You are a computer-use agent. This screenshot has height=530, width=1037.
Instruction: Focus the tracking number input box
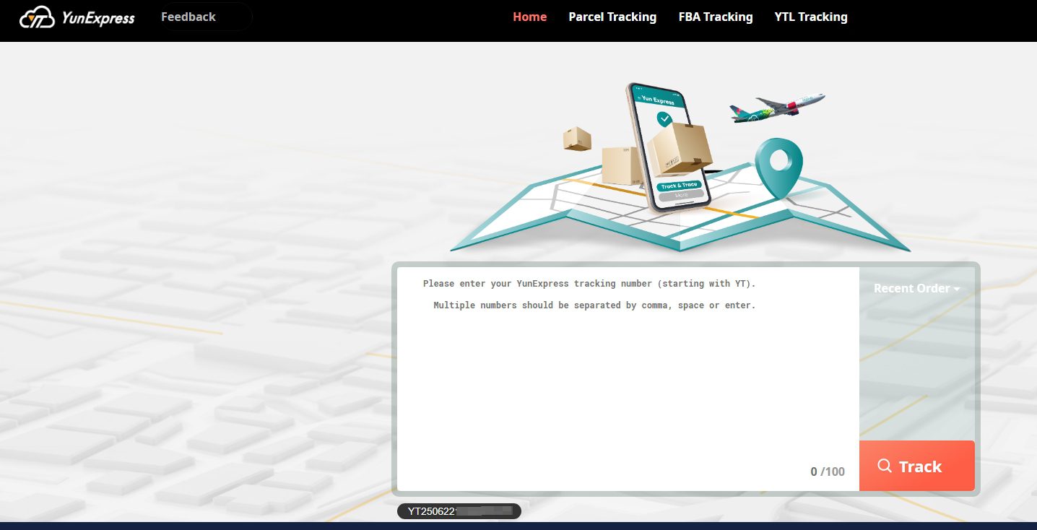pos(627,375)
